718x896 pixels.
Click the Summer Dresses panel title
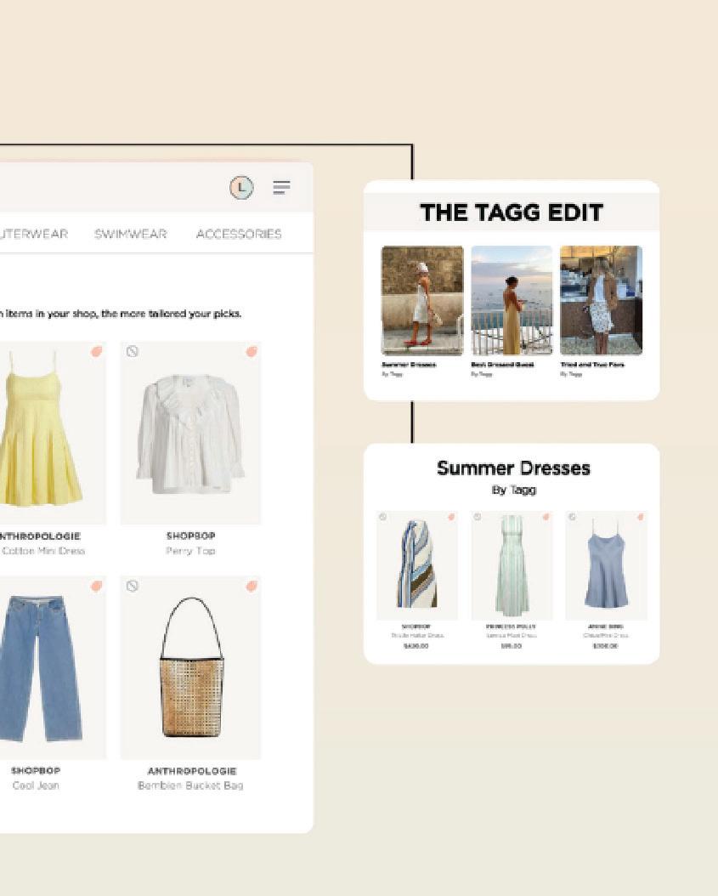[513, 468]
